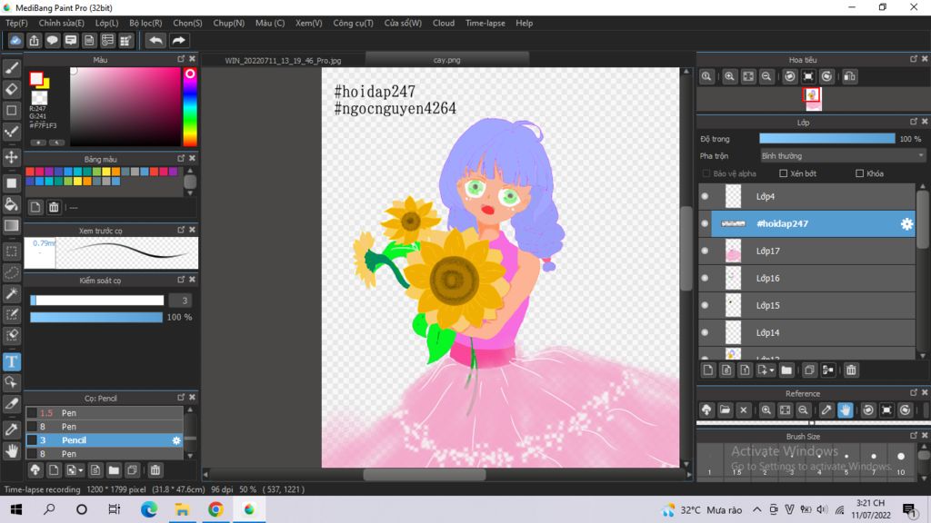The height and width of the screenshot is (523, 931).
Task: Select the Bucket fill tool
Action: (11, 204)
